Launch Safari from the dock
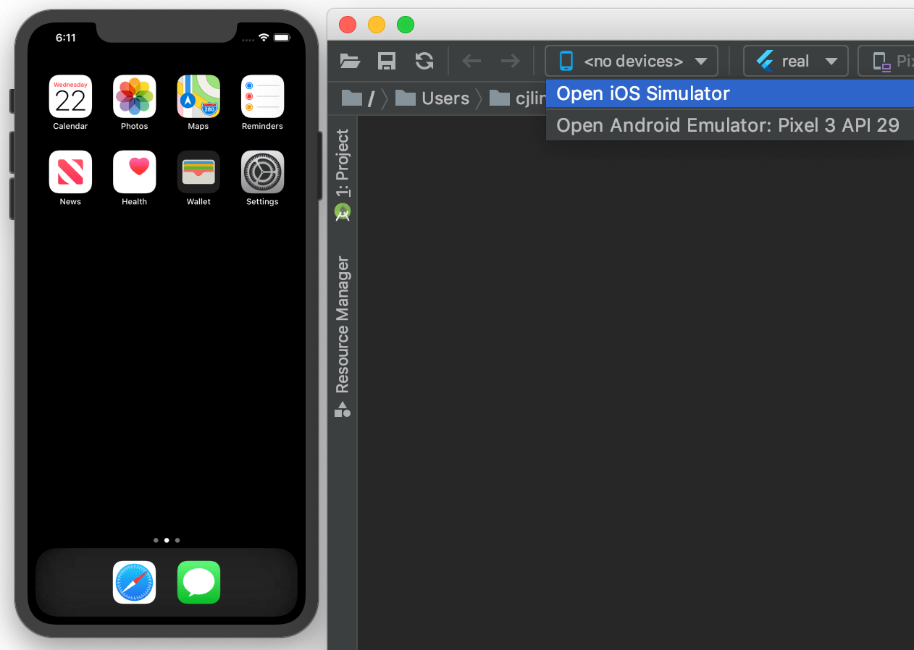The image size is (914, 650). [x=135, y=582]
